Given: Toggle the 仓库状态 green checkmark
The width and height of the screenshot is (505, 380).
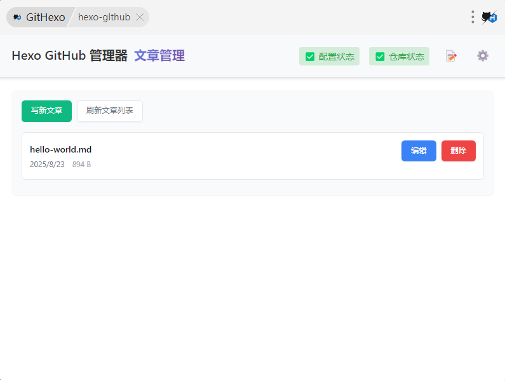Looking at the screenshot, I should [380, 57].
